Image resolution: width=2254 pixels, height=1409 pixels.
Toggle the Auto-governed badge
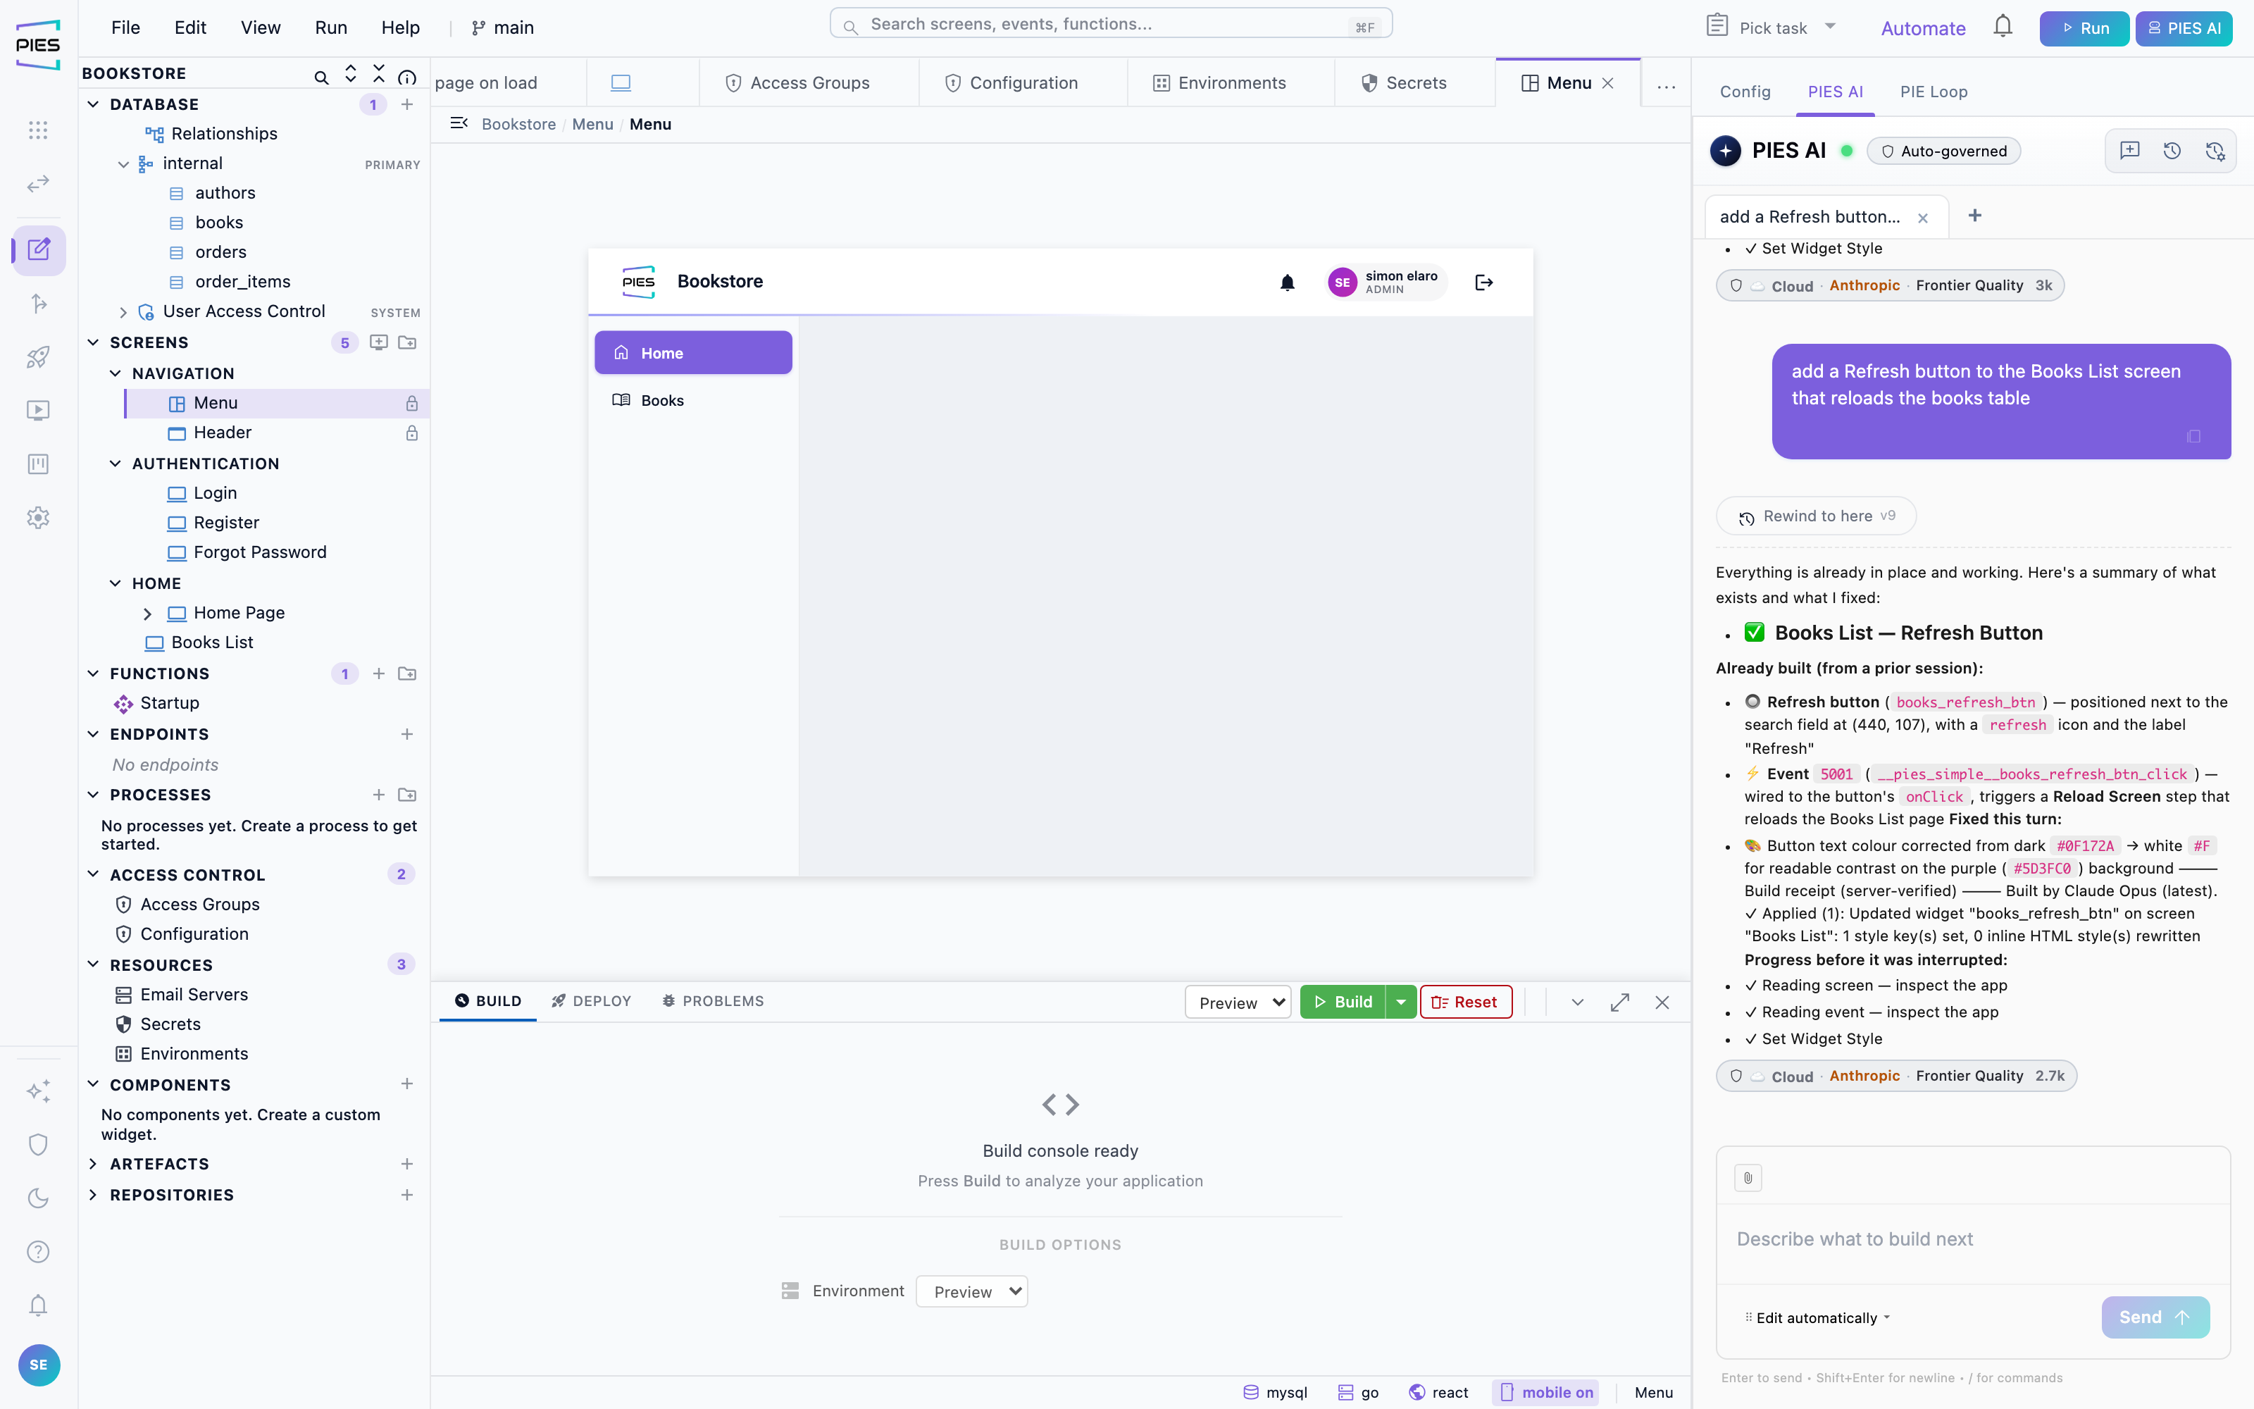point(1944,151)
